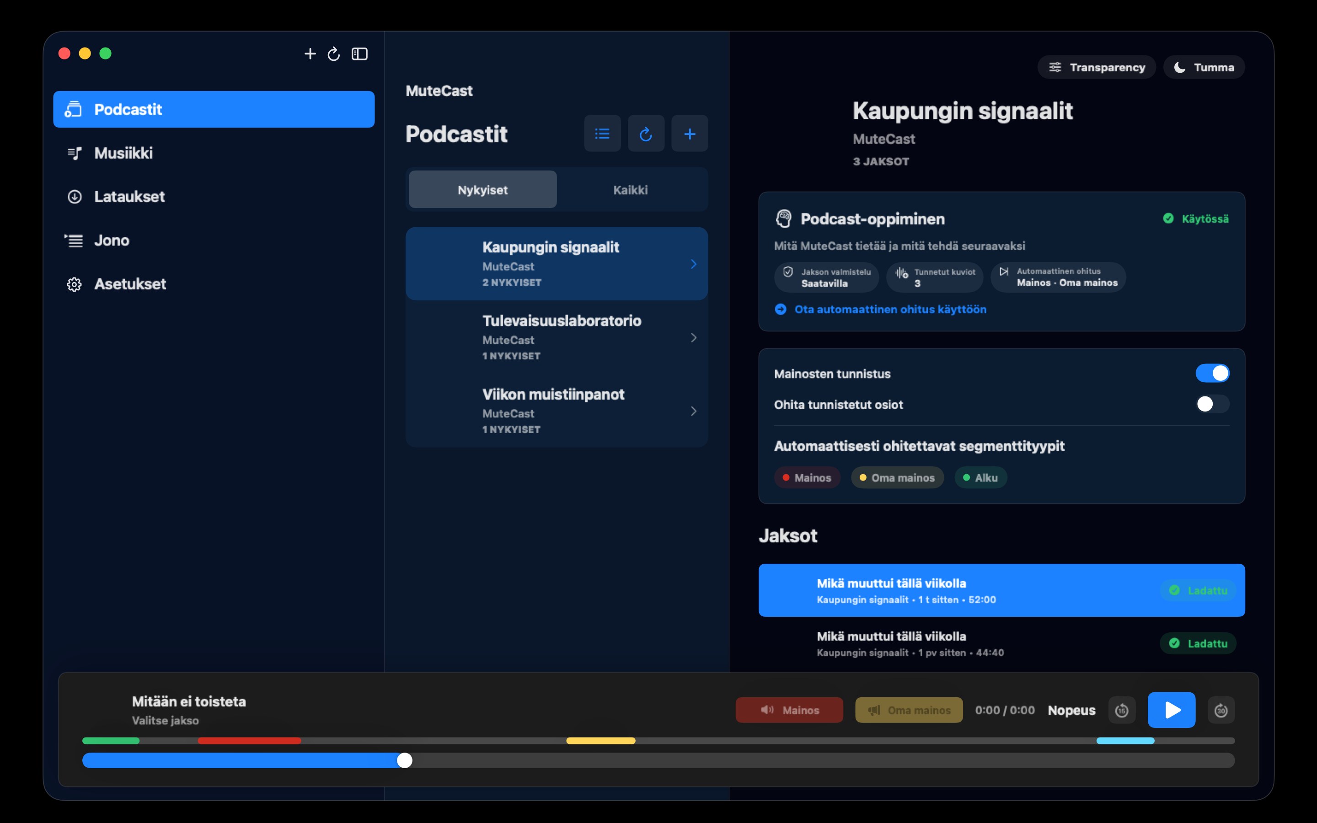The image size is (1317, 823).
Task: Open Lataukset in the sidebar
Action: coord(214,197)
